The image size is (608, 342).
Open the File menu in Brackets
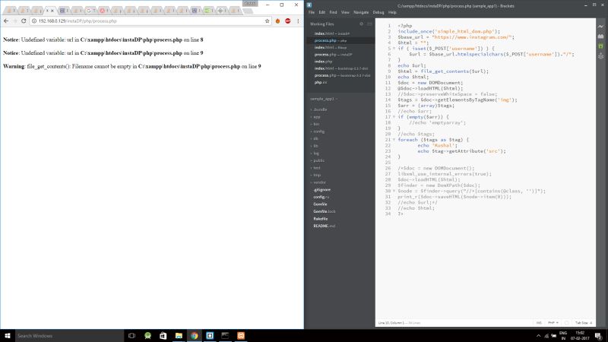point(312,12)
